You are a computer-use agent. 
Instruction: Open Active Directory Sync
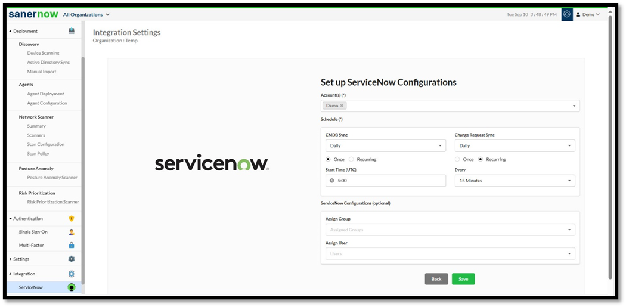pos(48,62)
